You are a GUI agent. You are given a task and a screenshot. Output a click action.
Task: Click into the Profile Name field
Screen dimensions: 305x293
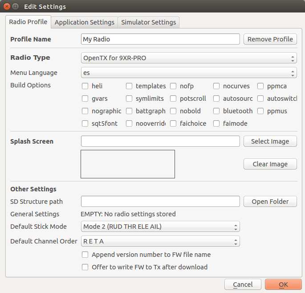point(160,39)
